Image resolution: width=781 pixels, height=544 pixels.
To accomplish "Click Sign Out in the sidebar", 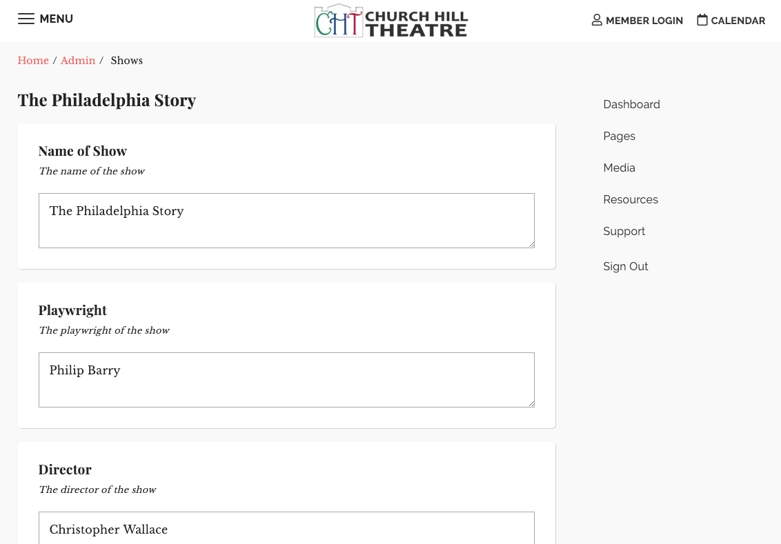I will click(x=626, y=267).
